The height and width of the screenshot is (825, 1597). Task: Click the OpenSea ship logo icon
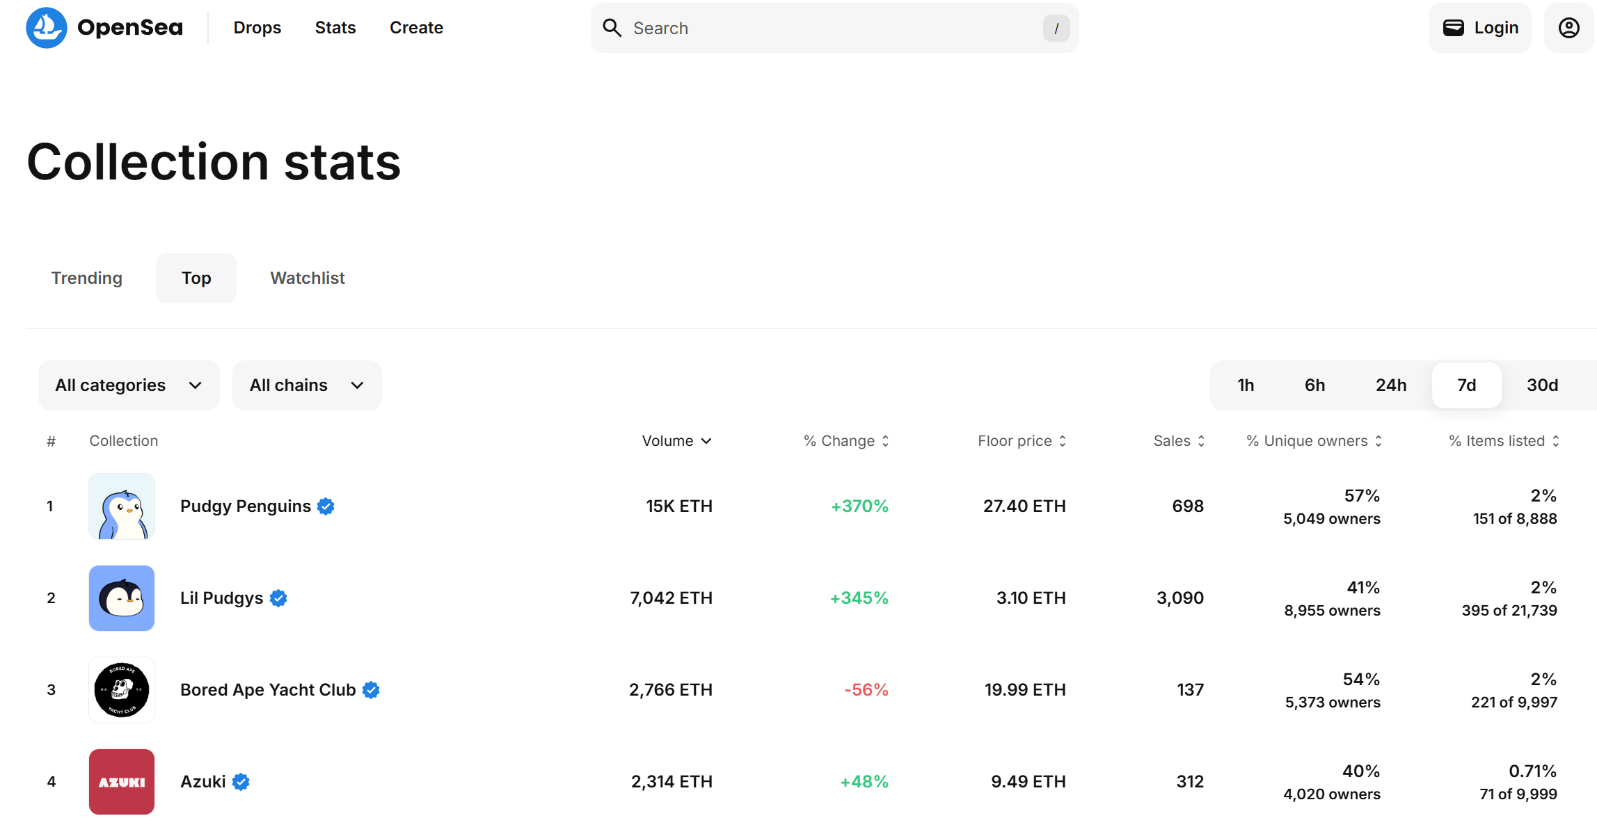46,28
